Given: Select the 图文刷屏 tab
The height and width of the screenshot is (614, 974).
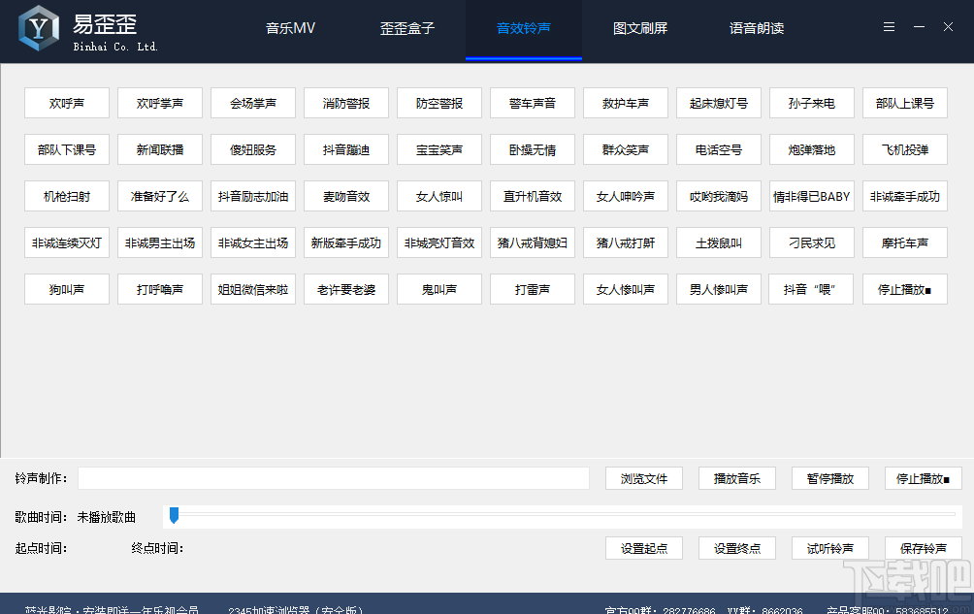Looking at the screenshot, I should pos(639,28).
